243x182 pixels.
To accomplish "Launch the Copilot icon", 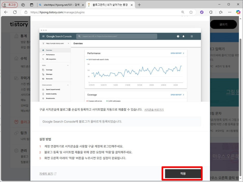I will pyautogui.click(x=238, y=12).
